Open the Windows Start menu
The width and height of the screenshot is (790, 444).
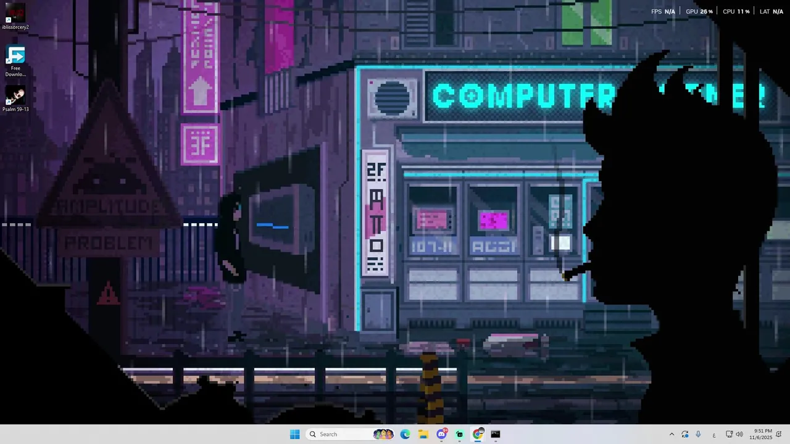click(x=295, y=434)
